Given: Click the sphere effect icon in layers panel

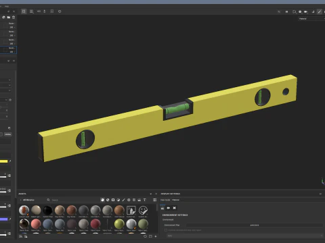Looking at the screenshot, I should click(x=3, y=18).
